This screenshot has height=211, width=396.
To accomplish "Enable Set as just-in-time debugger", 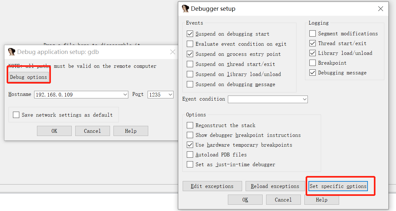I will point(190,164).
